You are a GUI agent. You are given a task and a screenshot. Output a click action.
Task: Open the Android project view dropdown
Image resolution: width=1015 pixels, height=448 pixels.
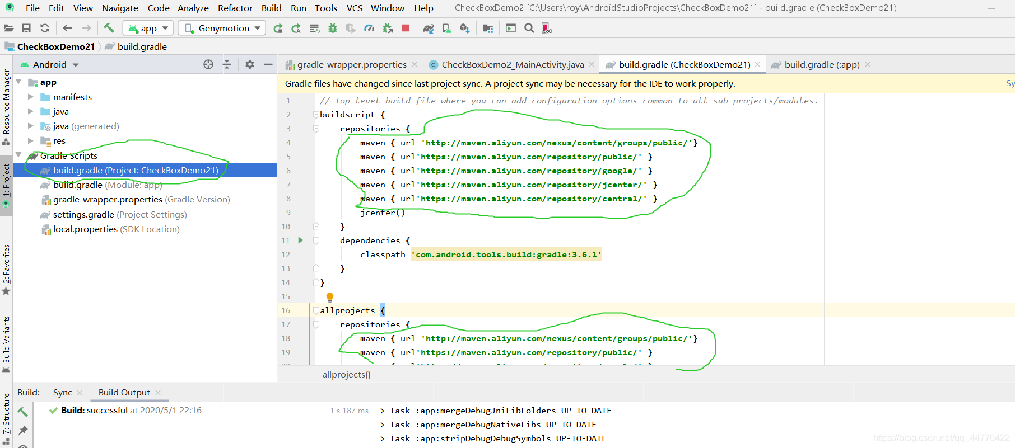pyautogui.click(x=49, y=64)
